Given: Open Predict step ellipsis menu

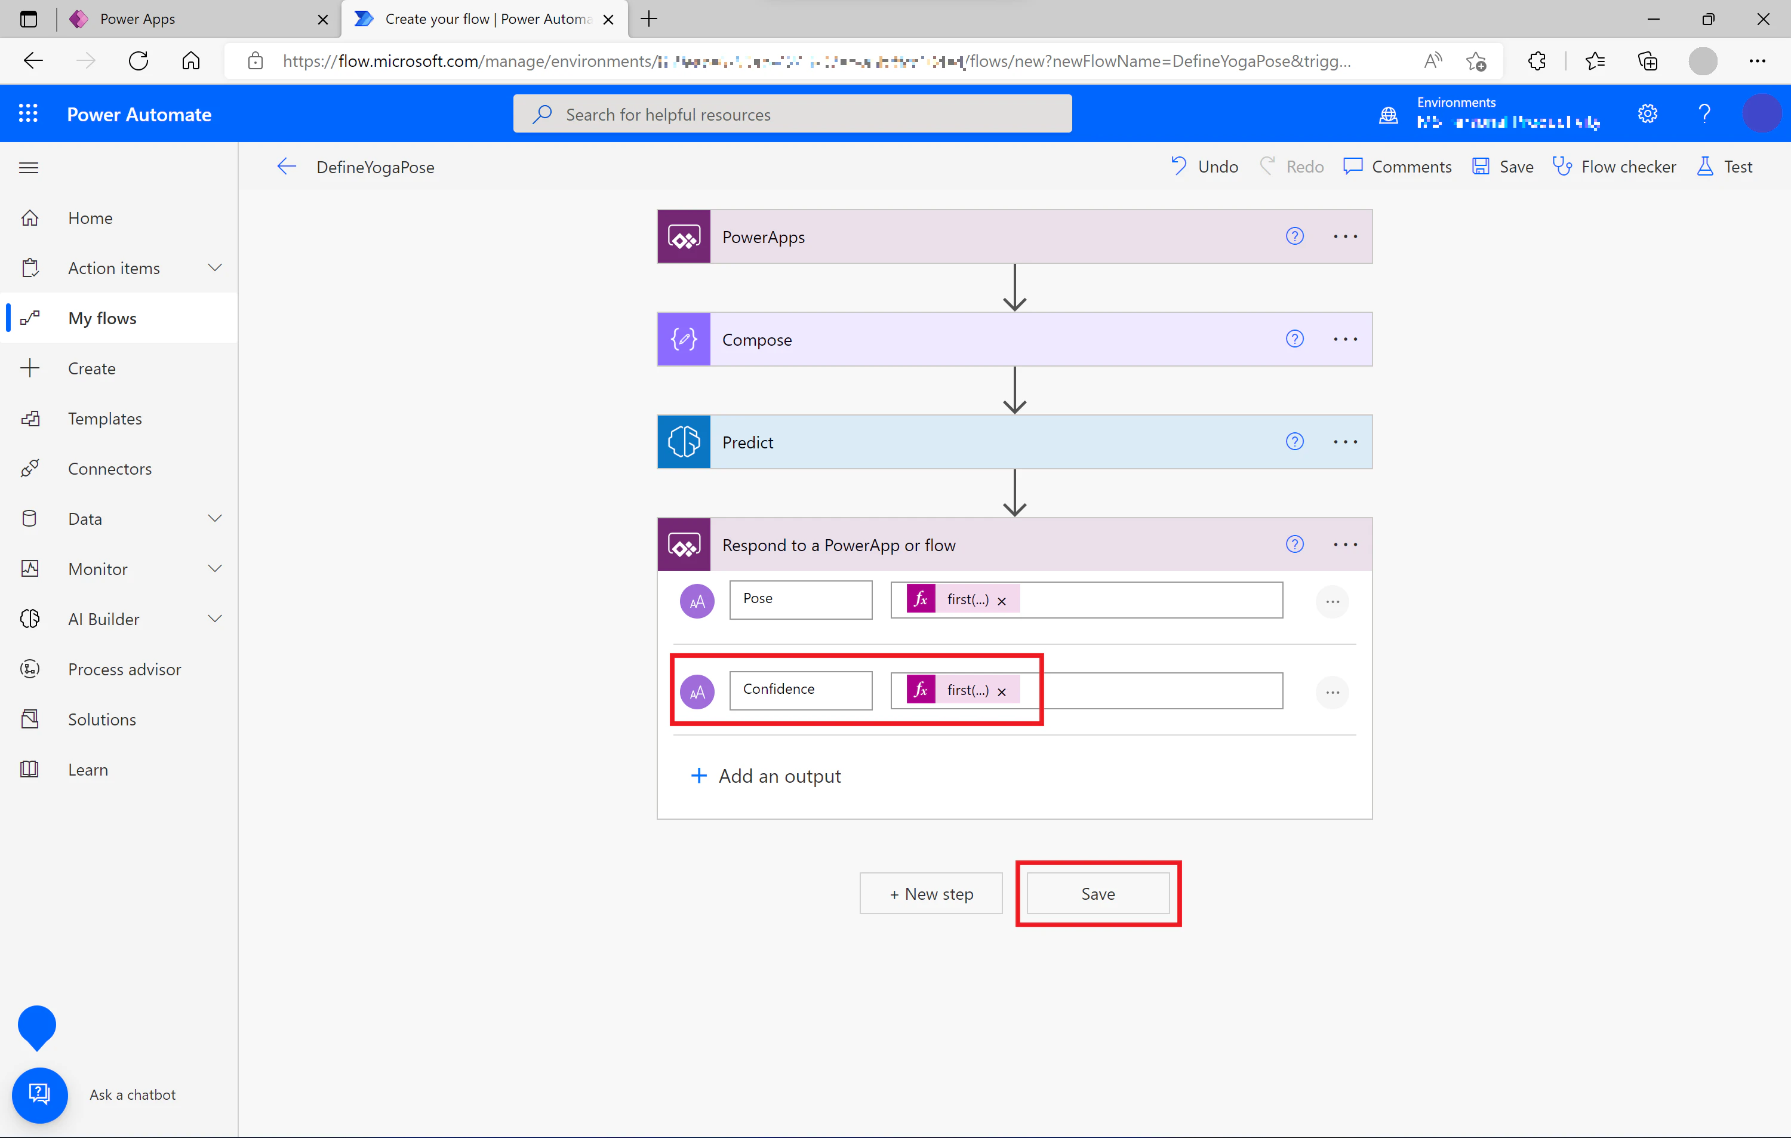Looking at the screenshot, I should [1344, 442].
